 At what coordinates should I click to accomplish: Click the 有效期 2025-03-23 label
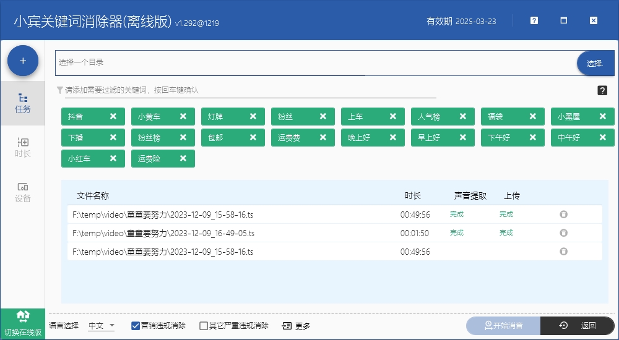[461, 21]
